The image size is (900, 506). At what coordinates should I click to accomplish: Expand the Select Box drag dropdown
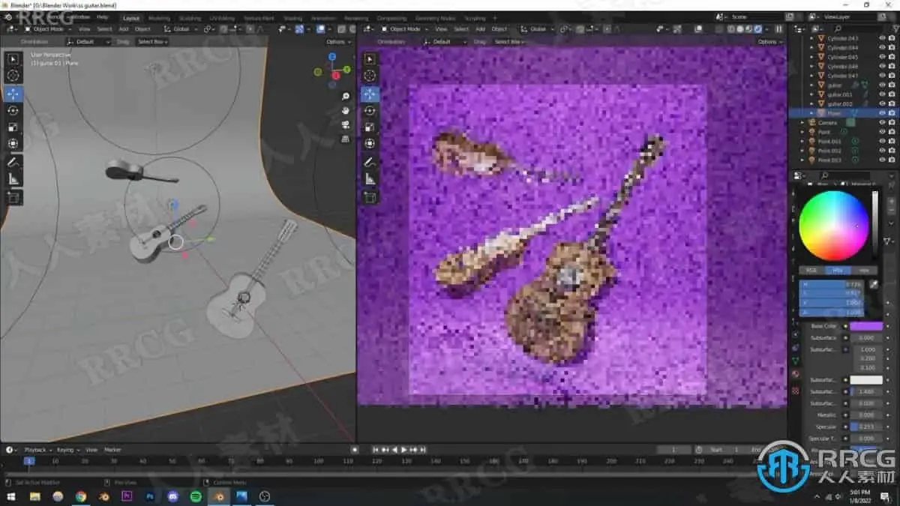coord(152,42)
